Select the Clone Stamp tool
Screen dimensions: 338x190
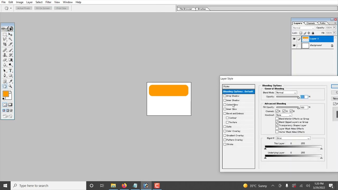[5, 55]
